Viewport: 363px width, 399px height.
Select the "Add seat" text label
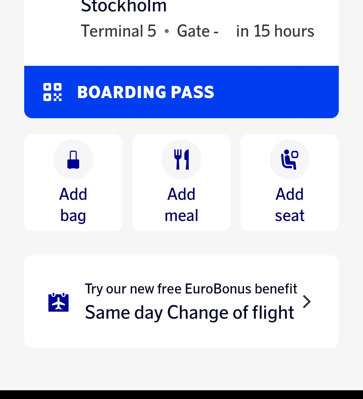[x=289, y=205]
